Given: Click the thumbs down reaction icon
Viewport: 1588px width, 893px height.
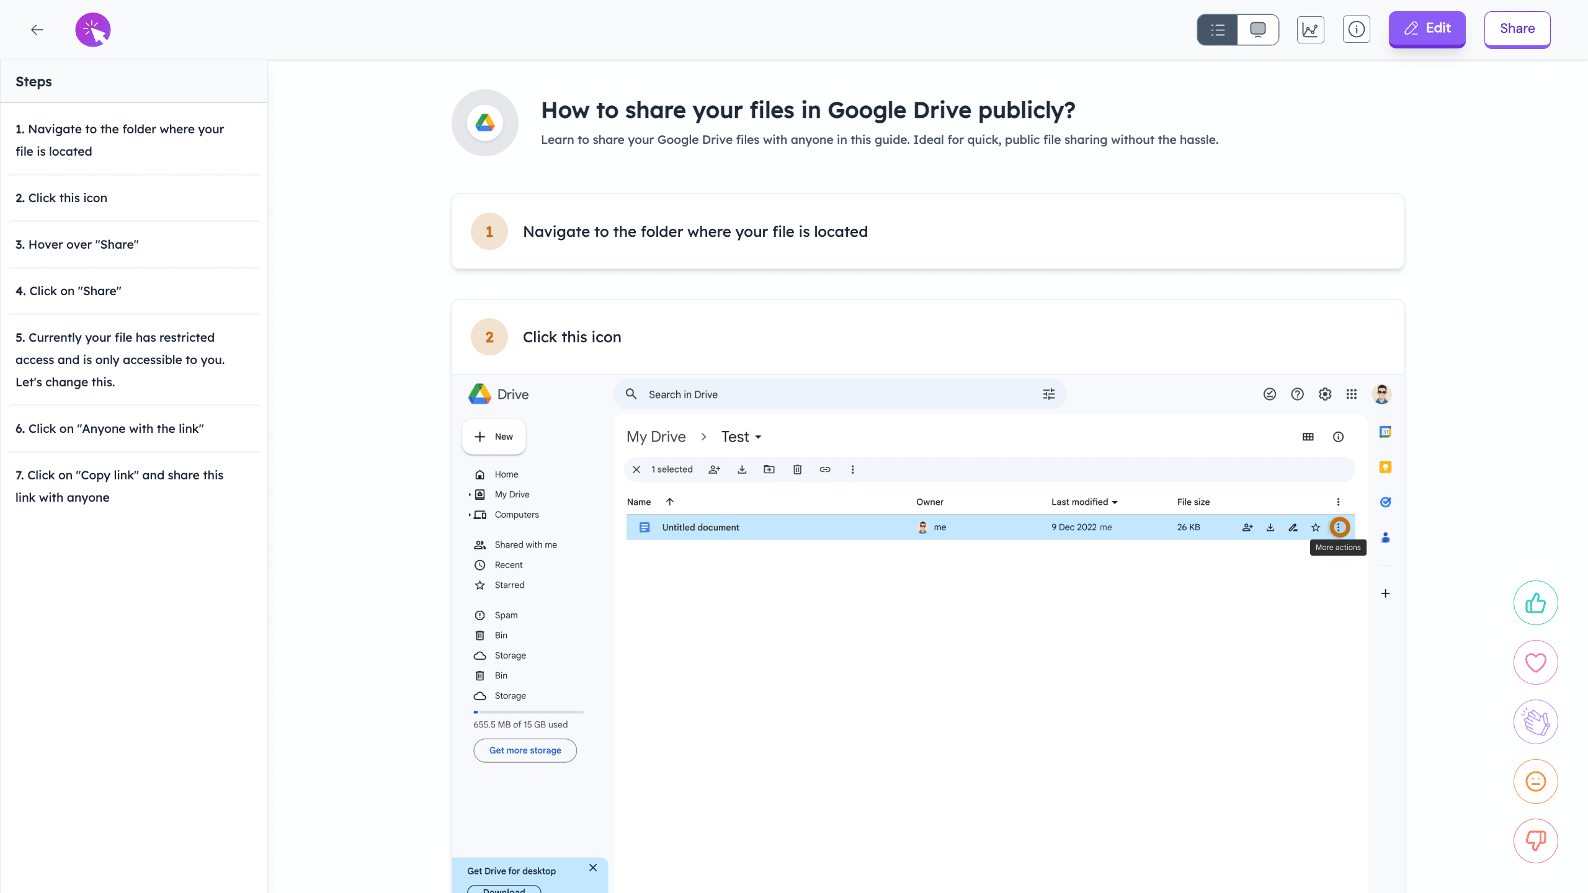Looking at the screenshot, I should (1535, 841).
